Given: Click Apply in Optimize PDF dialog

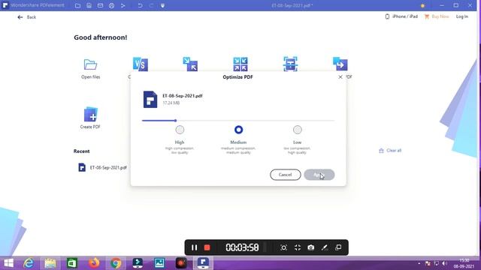Looking at the screenshot, I should pyautogui.click(x=319, y=175).
